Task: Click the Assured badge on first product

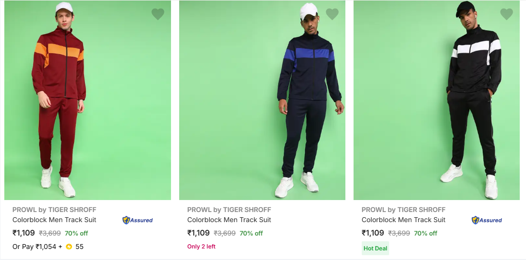Action: tap(137, 220)
